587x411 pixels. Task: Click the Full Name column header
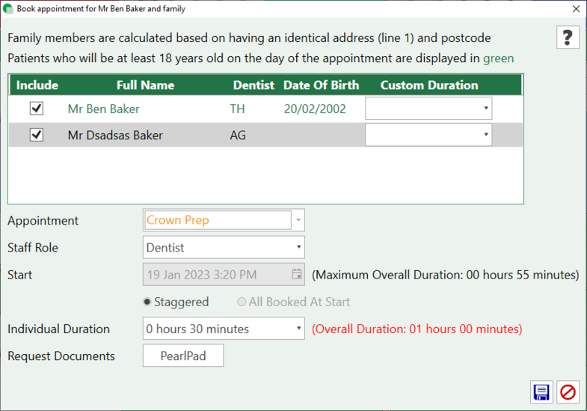tap(145, 85)
